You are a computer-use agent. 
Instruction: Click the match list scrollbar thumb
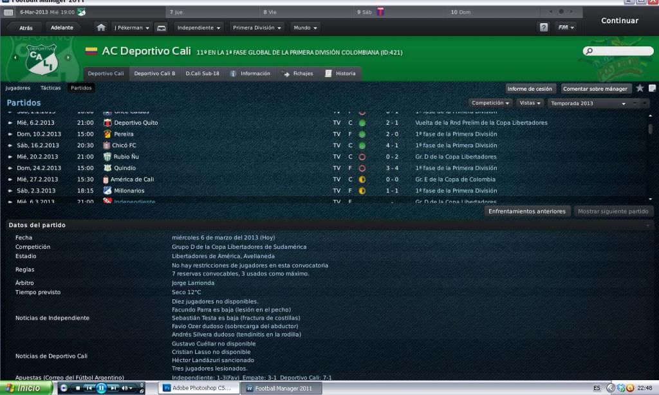[x=650, y=129]
